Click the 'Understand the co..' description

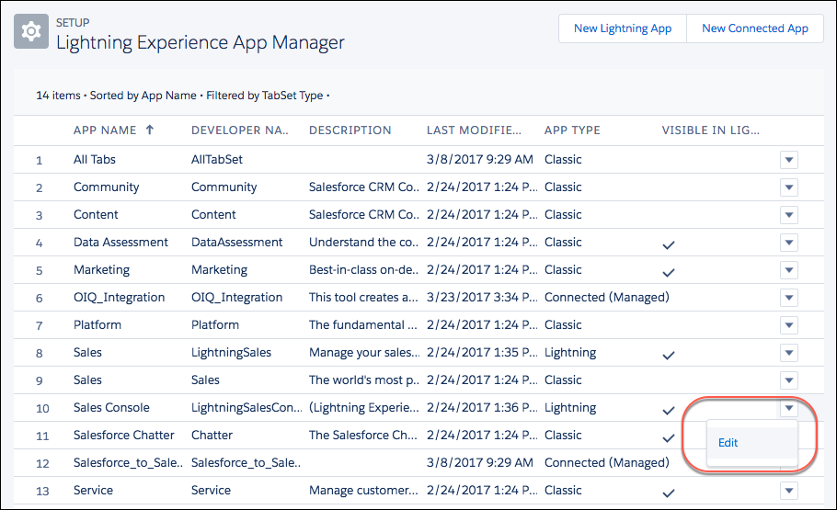coord(363,243)
